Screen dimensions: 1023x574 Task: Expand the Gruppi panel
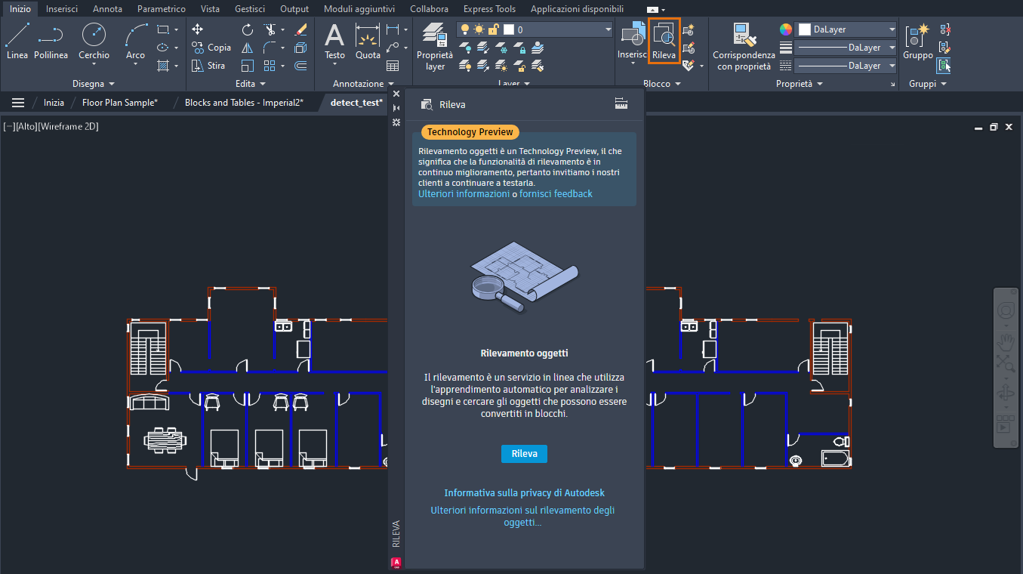(928, 84)
